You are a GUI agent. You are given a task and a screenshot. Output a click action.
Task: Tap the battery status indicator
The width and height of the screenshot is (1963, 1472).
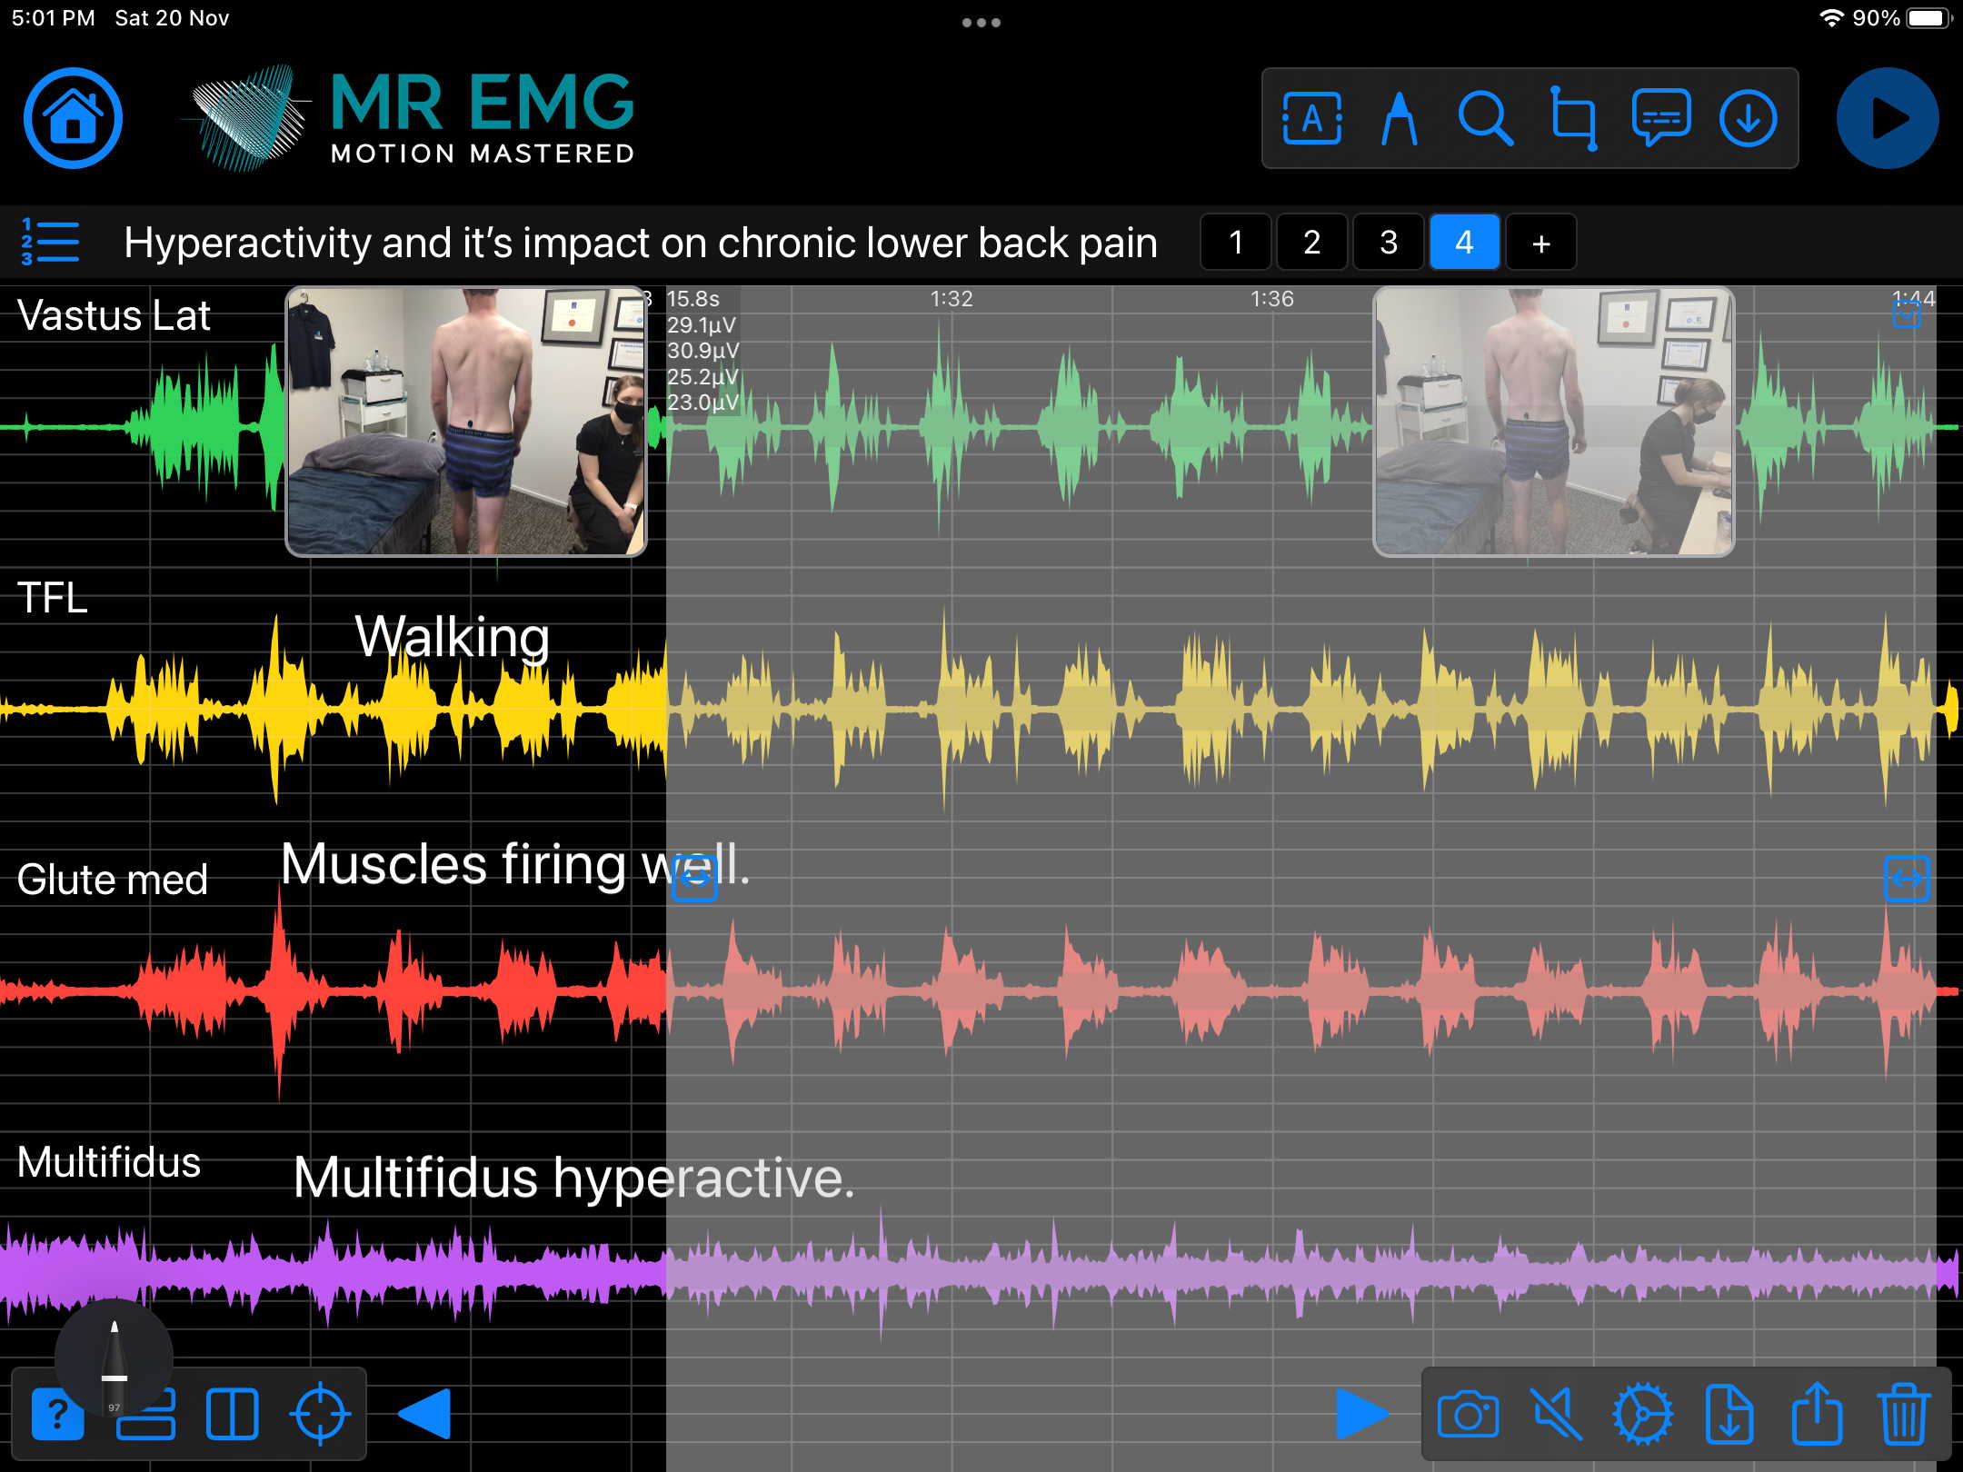(1928, 18)
